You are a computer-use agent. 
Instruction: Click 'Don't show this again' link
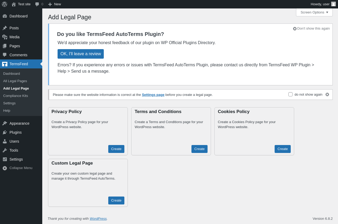[313, 29]
